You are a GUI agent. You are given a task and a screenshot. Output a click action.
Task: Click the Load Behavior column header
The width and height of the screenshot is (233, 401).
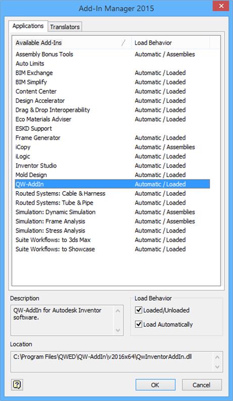[x=170, y=43]
